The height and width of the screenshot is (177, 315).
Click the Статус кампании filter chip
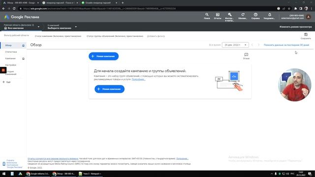(58, 36)
